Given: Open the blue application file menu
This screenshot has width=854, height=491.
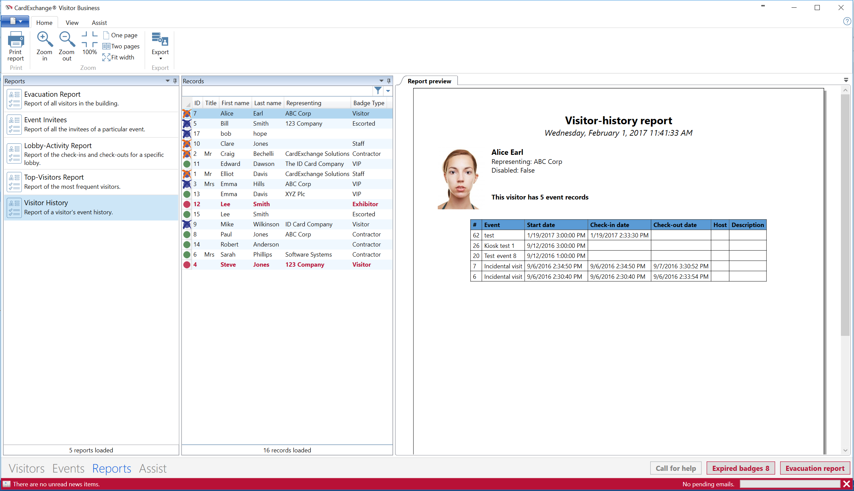Looking at the screenshot, I should pos(15,21).
